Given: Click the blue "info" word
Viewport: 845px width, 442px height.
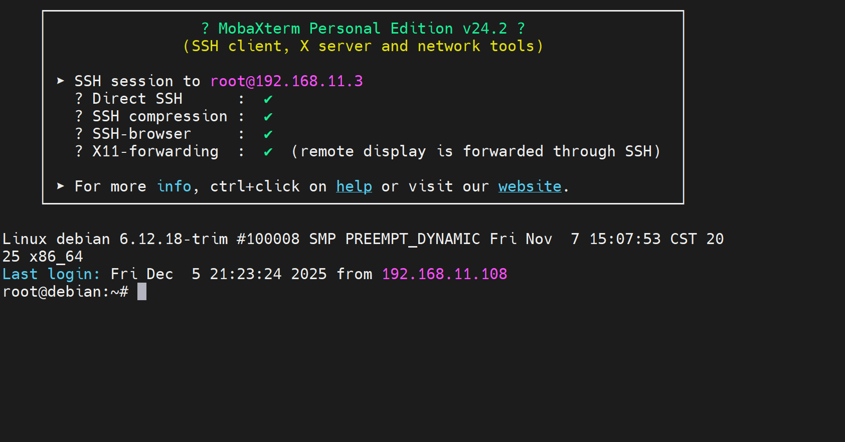Looking at the screenshot, I should coord(174,186).
